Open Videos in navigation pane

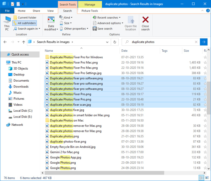coord(15,105)
